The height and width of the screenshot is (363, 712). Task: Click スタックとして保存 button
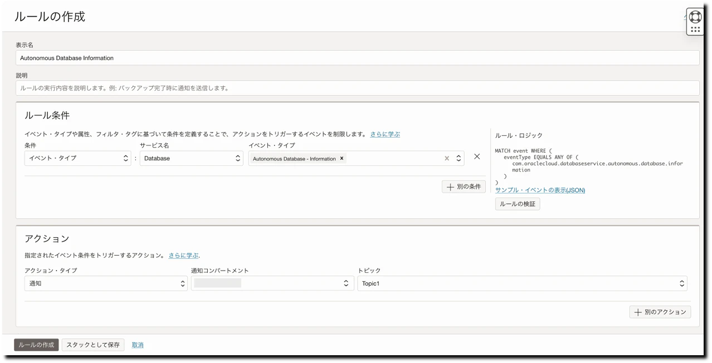pos(93,345)
